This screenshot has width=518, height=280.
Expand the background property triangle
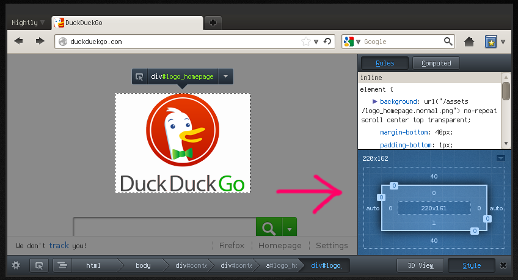[x=374, y=101]
